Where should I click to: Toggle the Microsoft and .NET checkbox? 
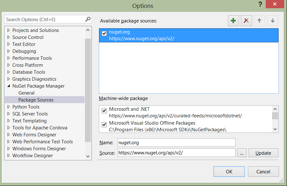(104, 111)
